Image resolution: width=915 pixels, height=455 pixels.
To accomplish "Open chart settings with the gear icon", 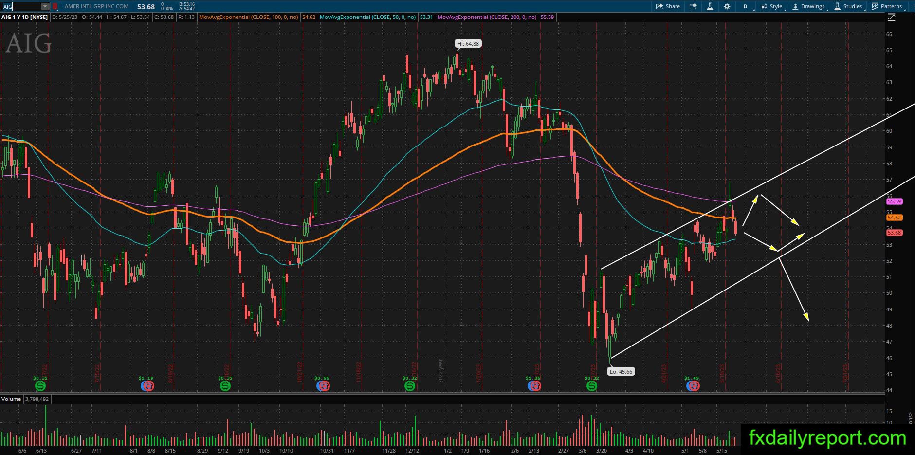I will point(727,6).
